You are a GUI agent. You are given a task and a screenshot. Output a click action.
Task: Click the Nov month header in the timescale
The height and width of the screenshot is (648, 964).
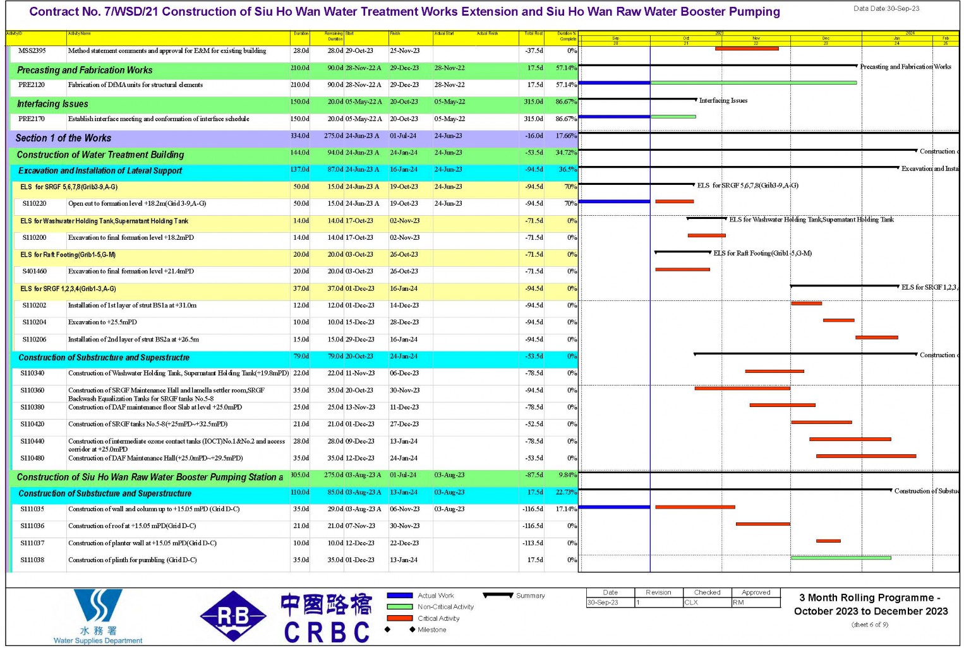(756, 38)
